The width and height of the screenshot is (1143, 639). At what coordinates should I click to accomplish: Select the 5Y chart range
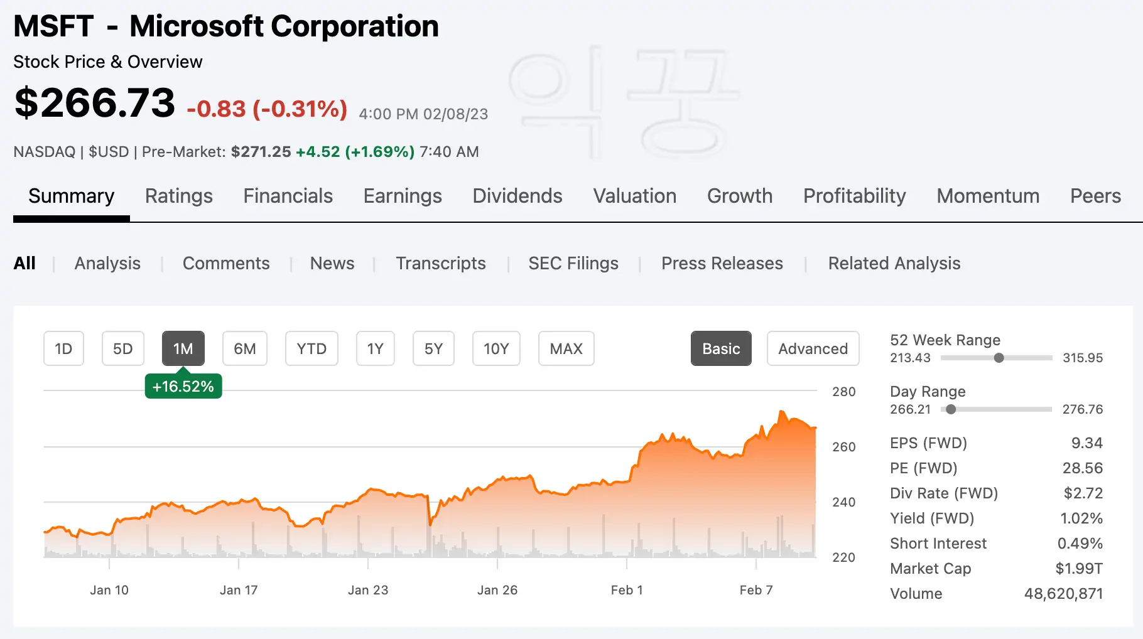click(433, 348)
